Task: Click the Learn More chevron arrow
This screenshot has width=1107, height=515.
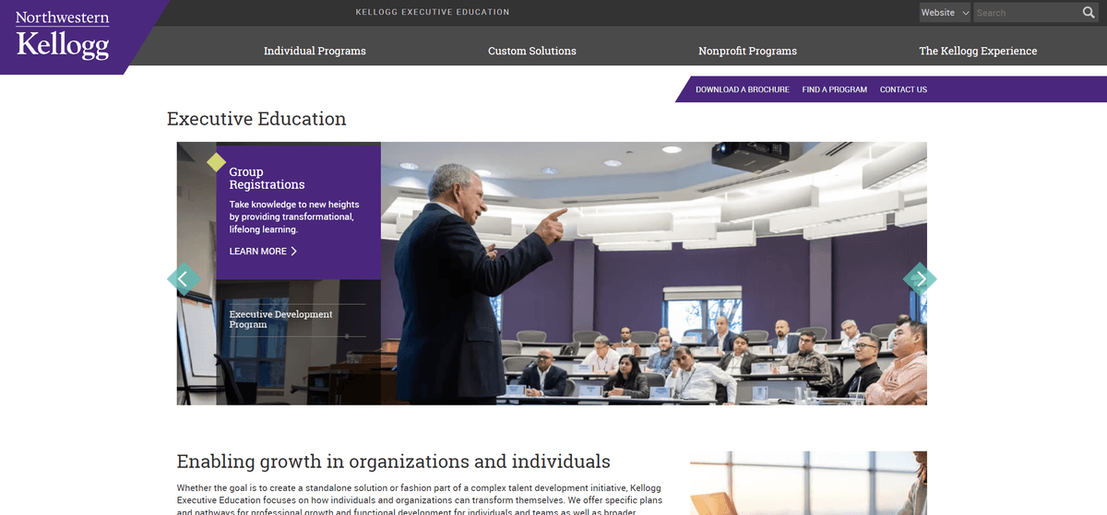Action: (x=293, y=252)
